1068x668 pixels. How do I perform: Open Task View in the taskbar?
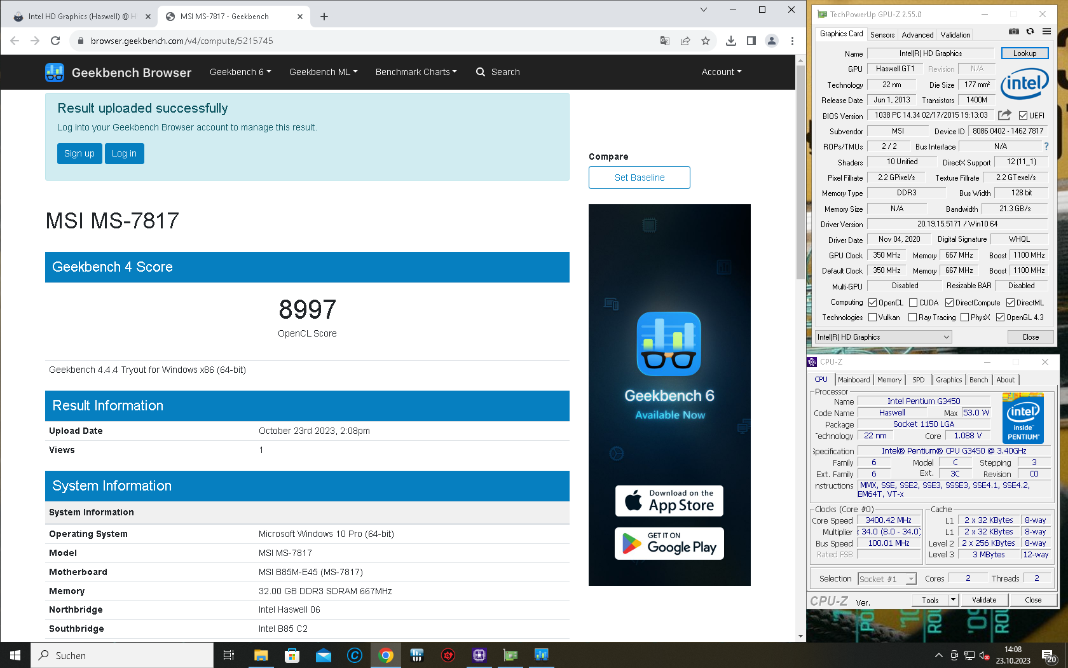(x=229, y=655)
